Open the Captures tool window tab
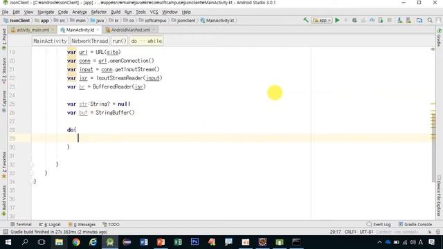 pyautogui.click(x=4, y=102)
